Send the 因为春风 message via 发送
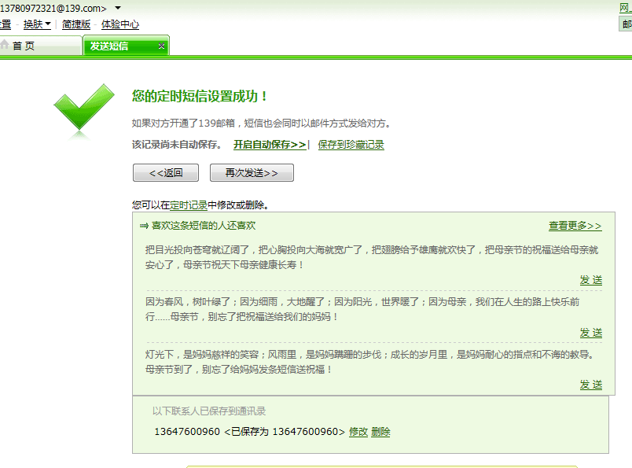Image resolution: width=632 pixels, height=468 pixels. click(591, 333)
